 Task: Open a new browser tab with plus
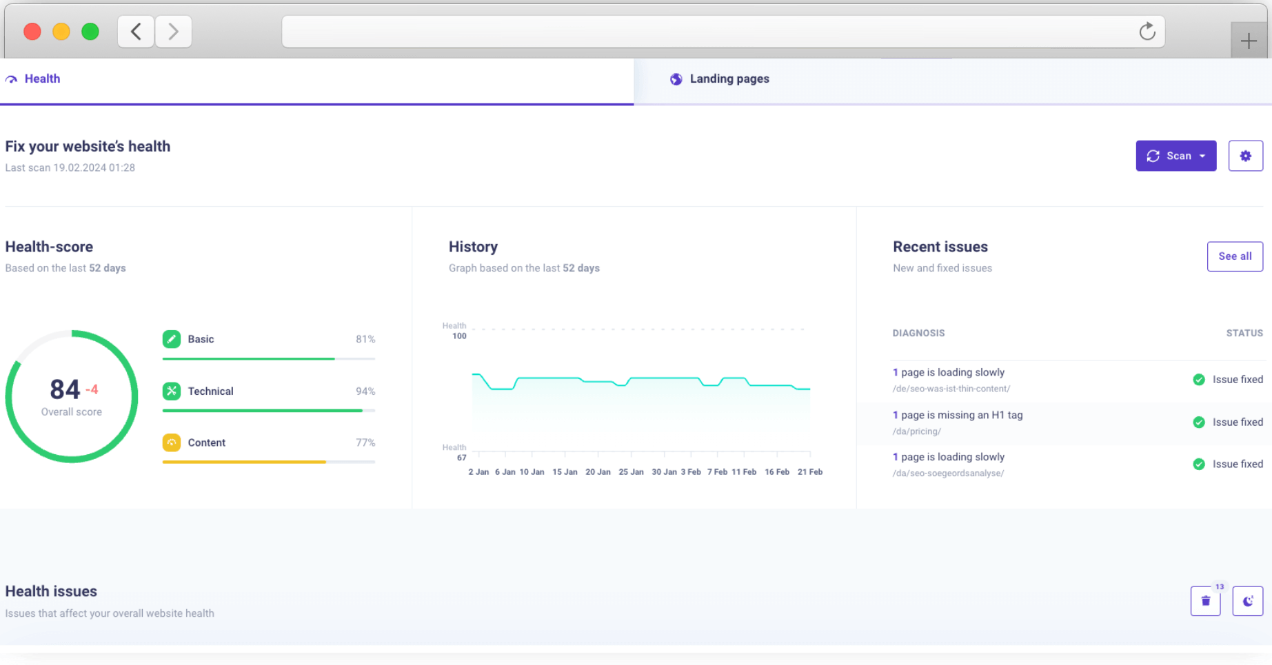click(1248, 41)
